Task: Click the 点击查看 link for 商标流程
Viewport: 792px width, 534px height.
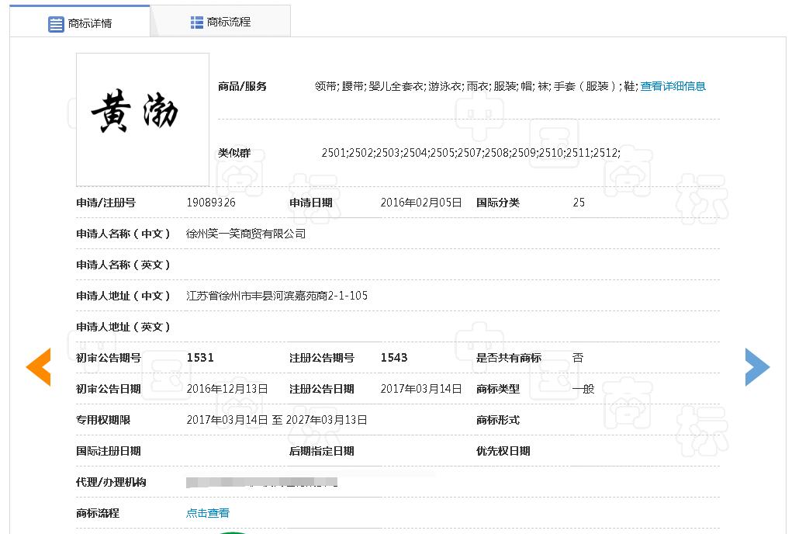Action: (208, 513)
